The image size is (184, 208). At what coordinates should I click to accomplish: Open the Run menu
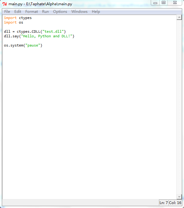(45, 12)
